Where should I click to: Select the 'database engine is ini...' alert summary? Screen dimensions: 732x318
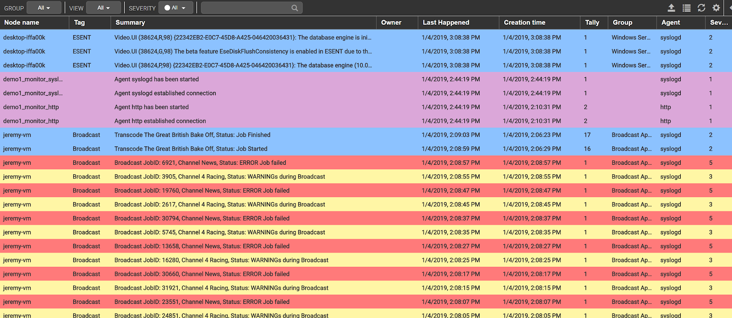(x=243, y=38)
